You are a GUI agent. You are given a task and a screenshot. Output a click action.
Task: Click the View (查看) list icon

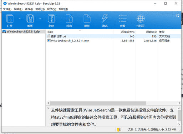(x=123, y=19)
